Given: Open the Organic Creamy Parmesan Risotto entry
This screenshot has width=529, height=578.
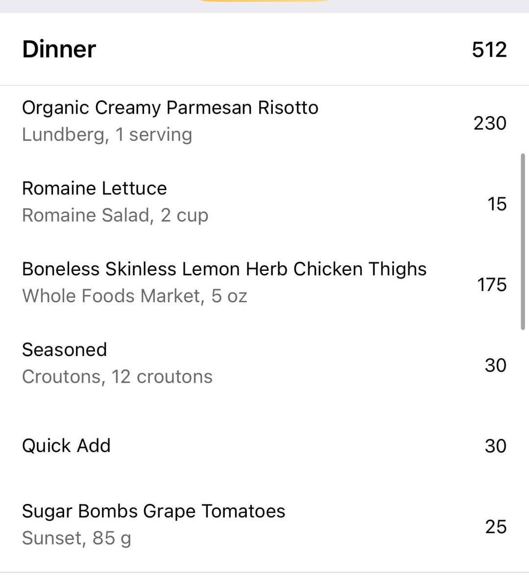Looking at the screenshot, I should click(170, 108).
